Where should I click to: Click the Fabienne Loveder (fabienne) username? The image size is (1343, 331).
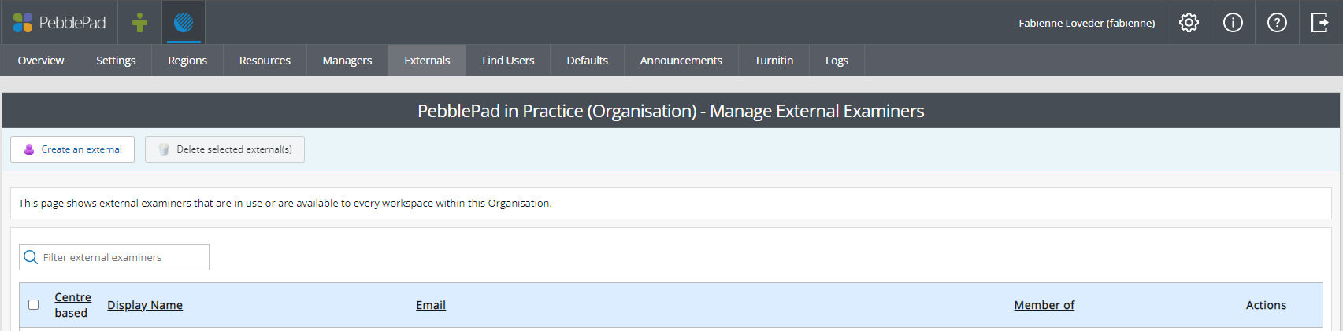pos(1087,23)
